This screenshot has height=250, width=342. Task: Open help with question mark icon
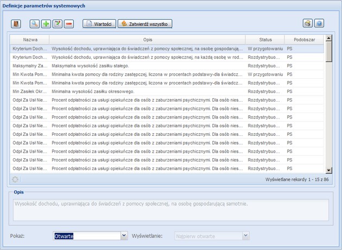(319, 23)
